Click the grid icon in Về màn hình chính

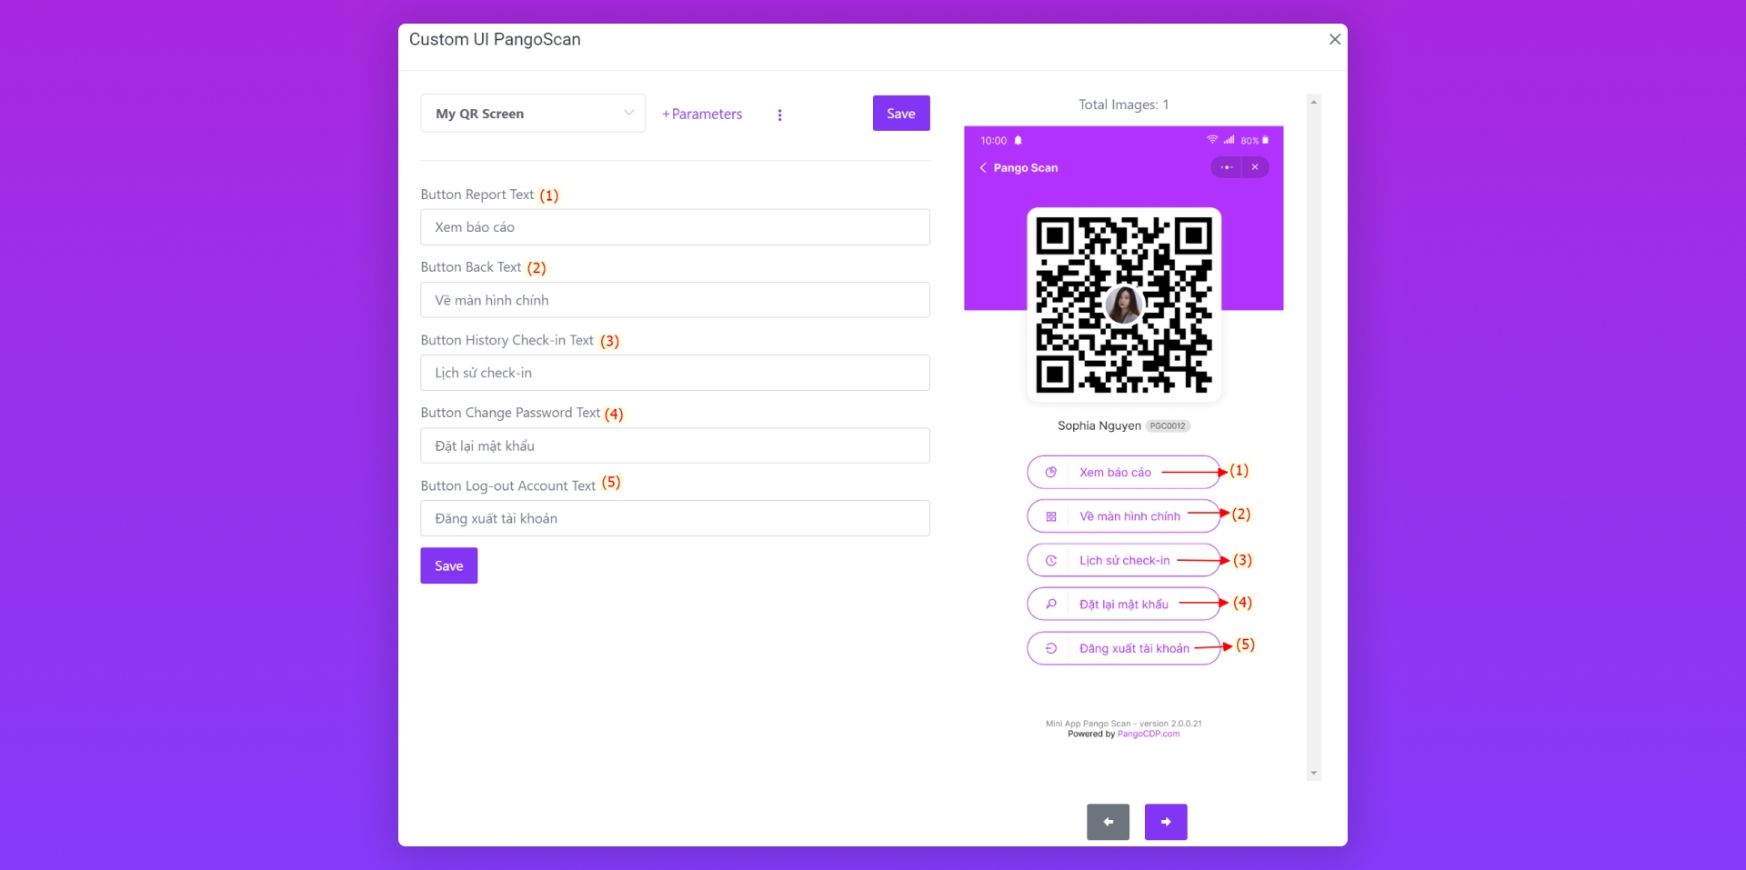coord(1051,516)
